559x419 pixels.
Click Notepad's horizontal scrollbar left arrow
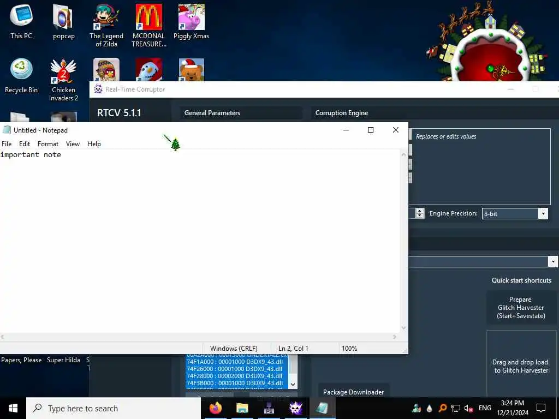[3, 337]
